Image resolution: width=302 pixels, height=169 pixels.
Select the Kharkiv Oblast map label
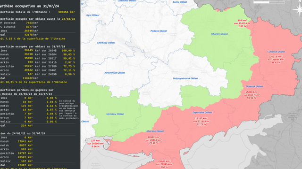pyautogui.click(x=219, y=34)
